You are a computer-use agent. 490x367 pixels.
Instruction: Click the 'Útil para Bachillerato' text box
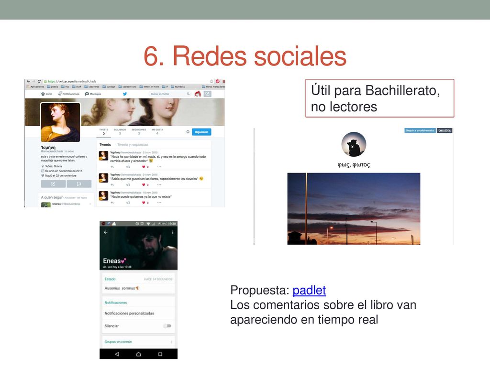pyautogui.click(x=379, y=98)
